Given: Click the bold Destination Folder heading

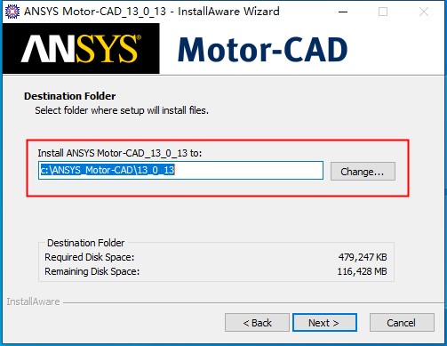Looking at the screenshot, I should (70, 96).
